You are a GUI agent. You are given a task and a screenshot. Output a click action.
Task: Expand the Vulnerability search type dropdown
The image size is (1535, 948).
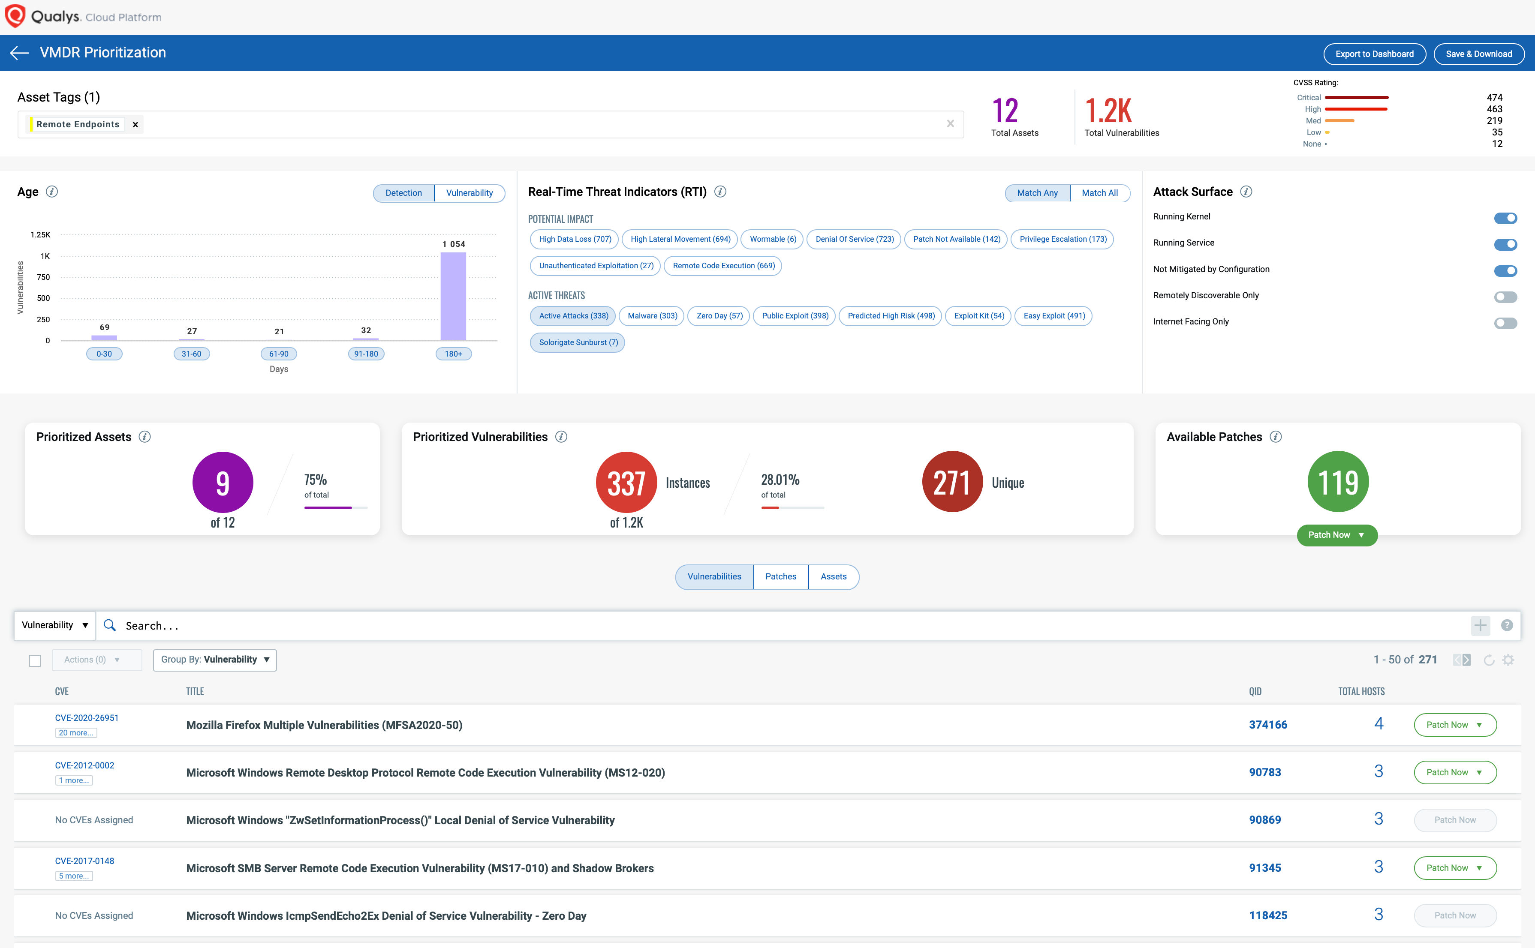[x=54, y=625]
